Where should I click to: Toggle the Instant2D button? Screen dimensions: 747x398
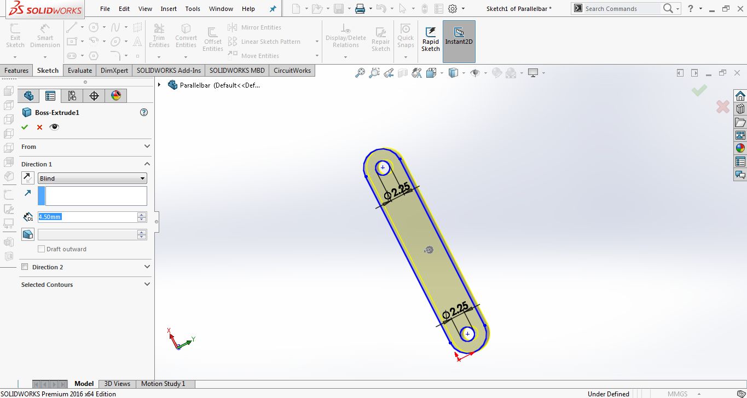click(x=459, y=42)
